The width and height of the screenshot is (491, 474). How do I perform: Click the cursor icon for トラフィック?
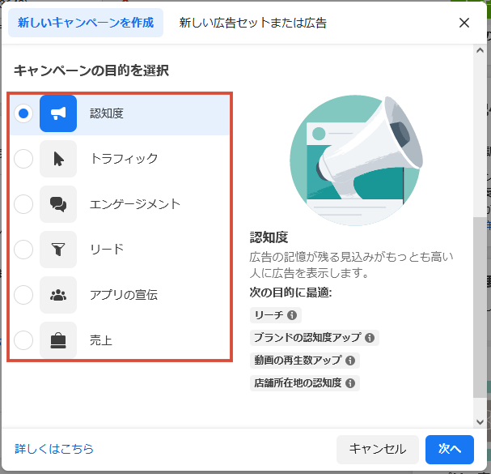(58, 159)
